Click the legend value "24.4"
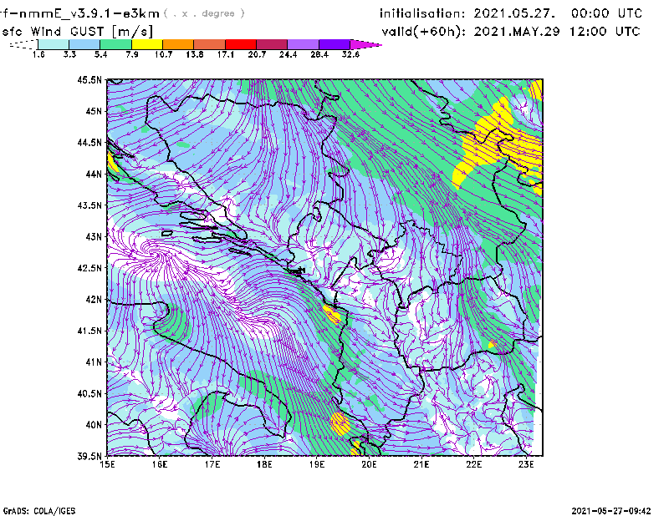 (x=288, y=54)
